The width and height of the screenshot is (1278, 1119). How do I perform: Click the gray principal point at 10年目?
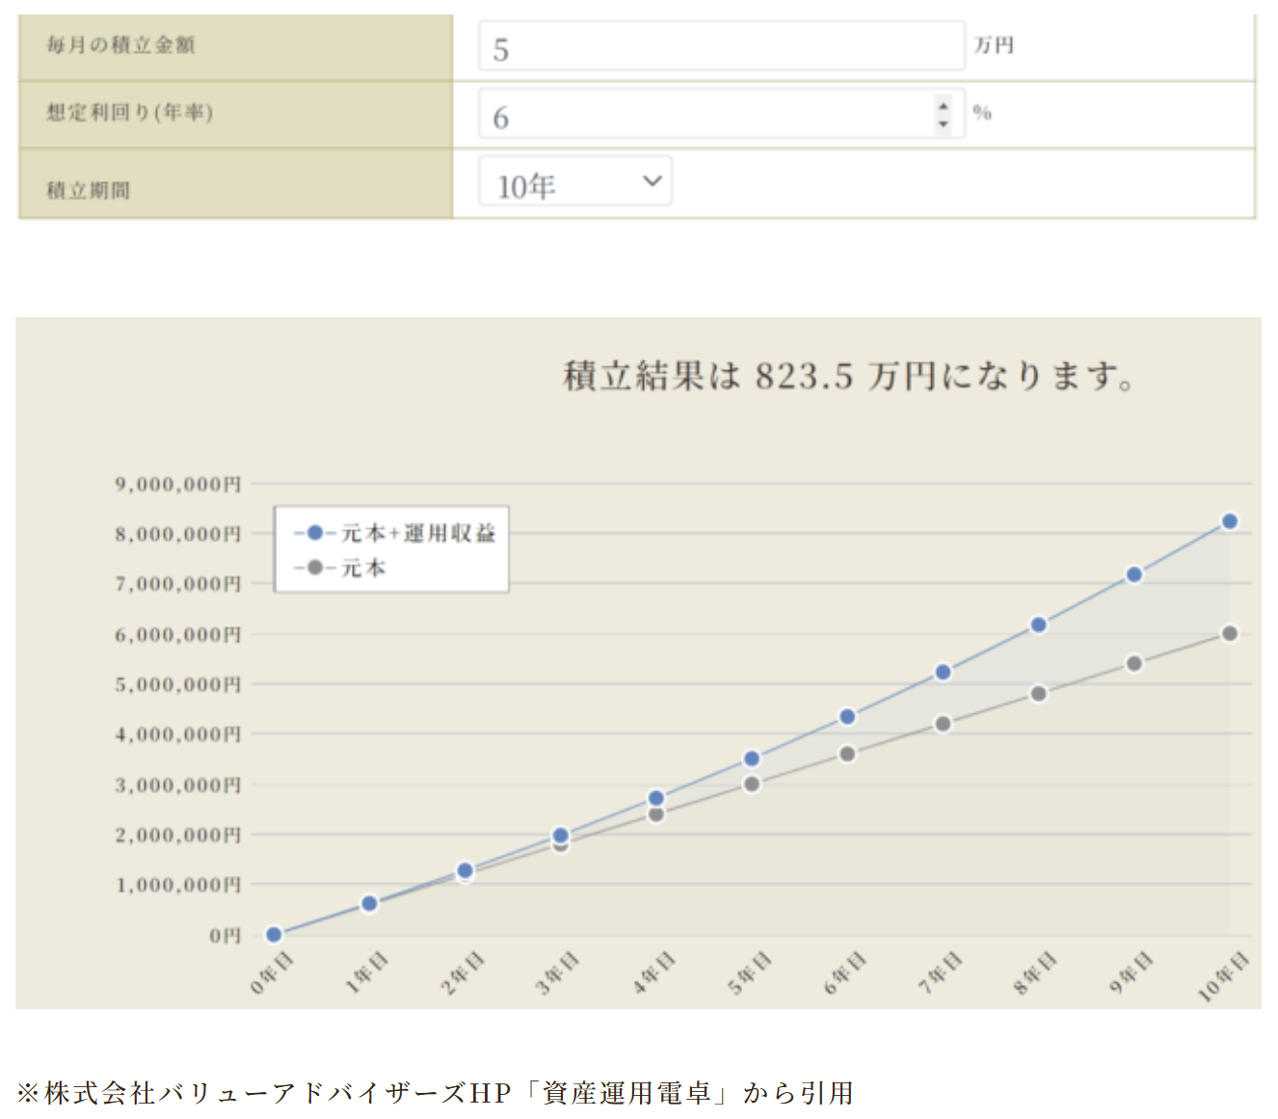point(1230,633)
